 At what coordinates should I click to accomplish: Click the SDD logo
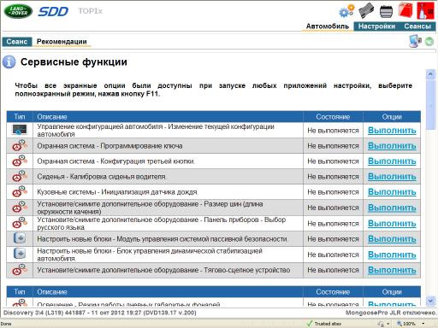[53, 12]
